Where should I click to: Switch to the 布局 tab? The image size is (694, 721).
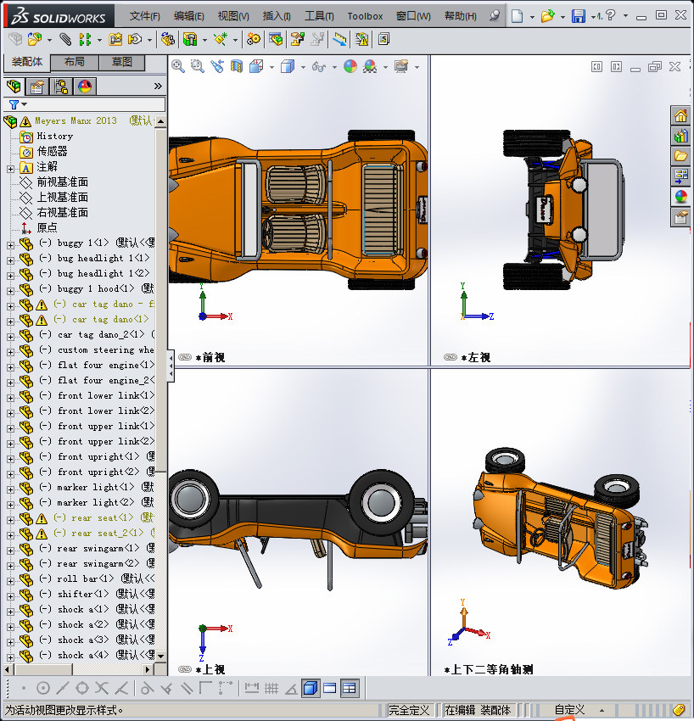pos(74,62)
